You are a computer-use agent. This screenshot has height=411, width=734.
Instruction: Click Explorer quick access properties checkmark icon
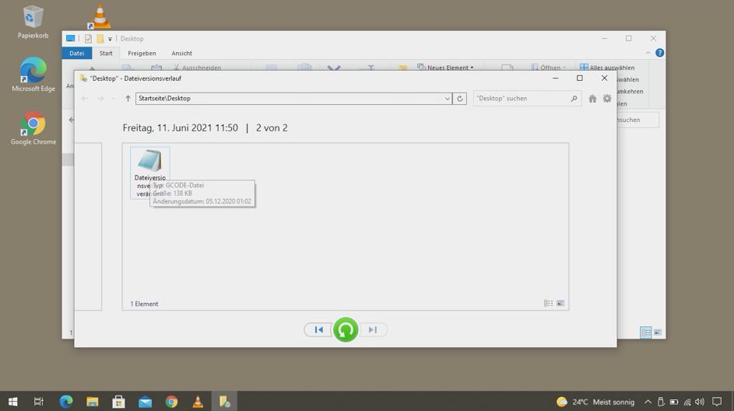pyautogui.click(x=88, y=39)
